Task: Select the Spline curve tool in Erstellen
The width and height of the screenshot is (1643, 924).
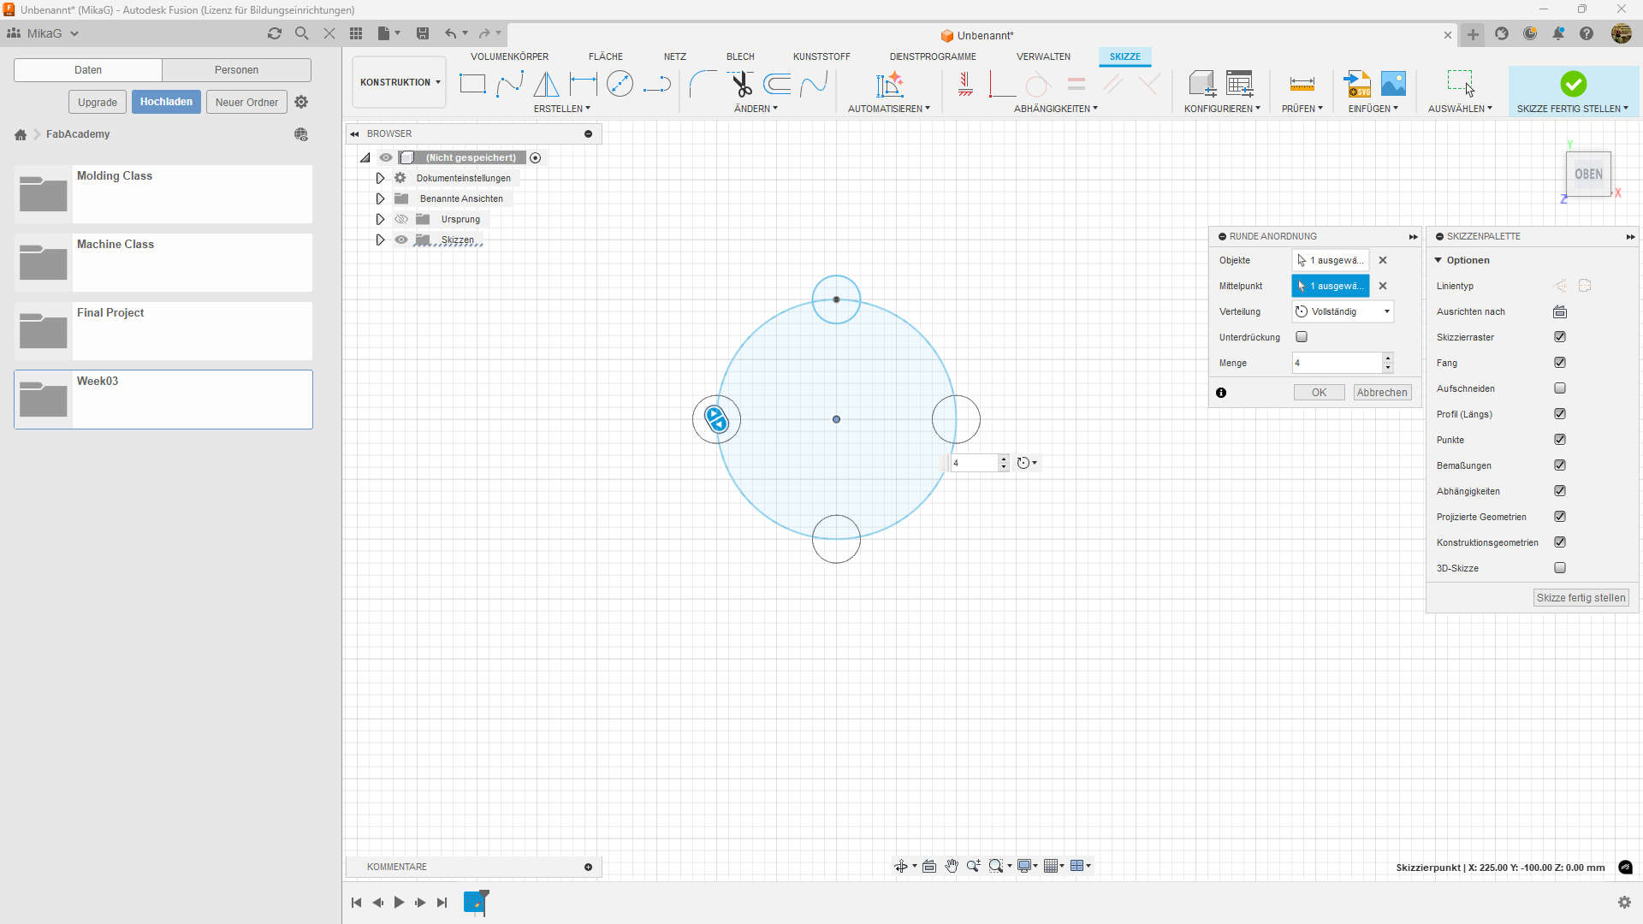Action: coord(510,84)
